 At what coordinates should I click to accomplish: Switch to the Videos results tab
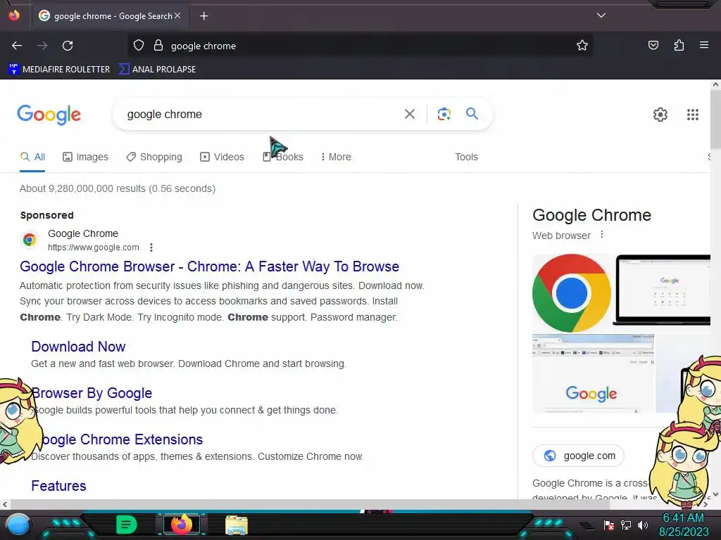(222, 157)
